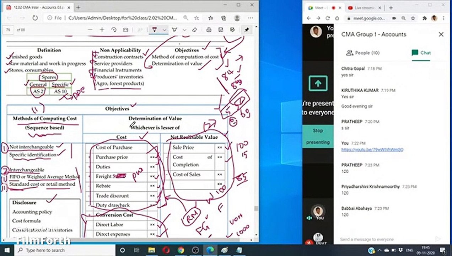This screenshot has width=452, height=256.
Task: Open Chrome from taskbar
Action: [x=181, y=250]
